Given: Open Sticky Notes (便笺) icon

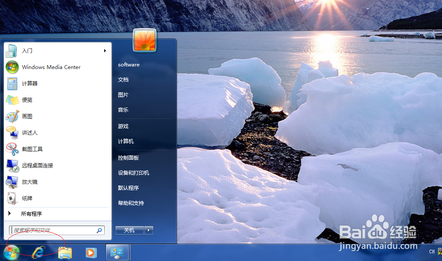Looking at the screenshot, I should (12, 100).
